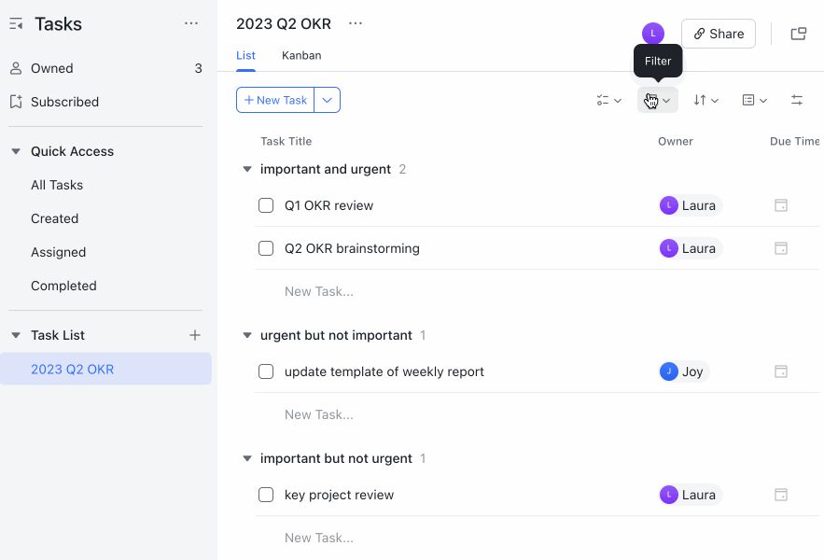Viewport: 824px width, 560px height.
Task: Mark update template of weekly report complete
Action: pos(266,371)
